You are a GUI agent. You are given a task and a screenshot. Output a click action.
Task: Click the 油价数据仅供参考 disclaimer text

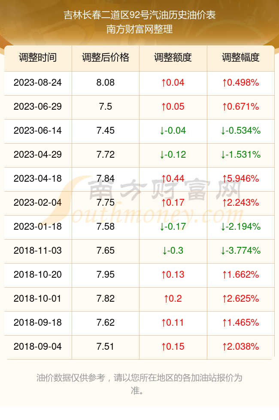(x=70, y=378)
